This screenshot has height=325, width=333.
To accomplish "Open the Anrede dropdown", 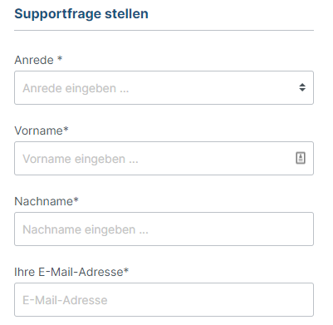I will coord(164,87).
